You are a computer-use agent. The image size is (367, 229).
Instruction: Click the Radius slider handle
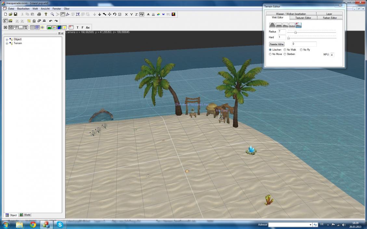(295, 32)
